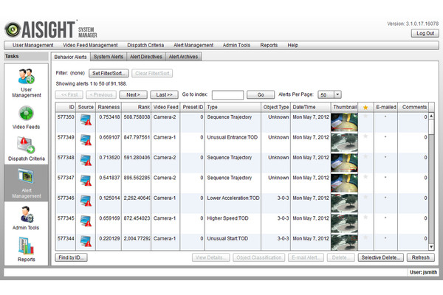Image resolution: width=443 pixels, height=295 pixels.
Task: Toggle star on alert 577349
Action: [x=365, y=136]
